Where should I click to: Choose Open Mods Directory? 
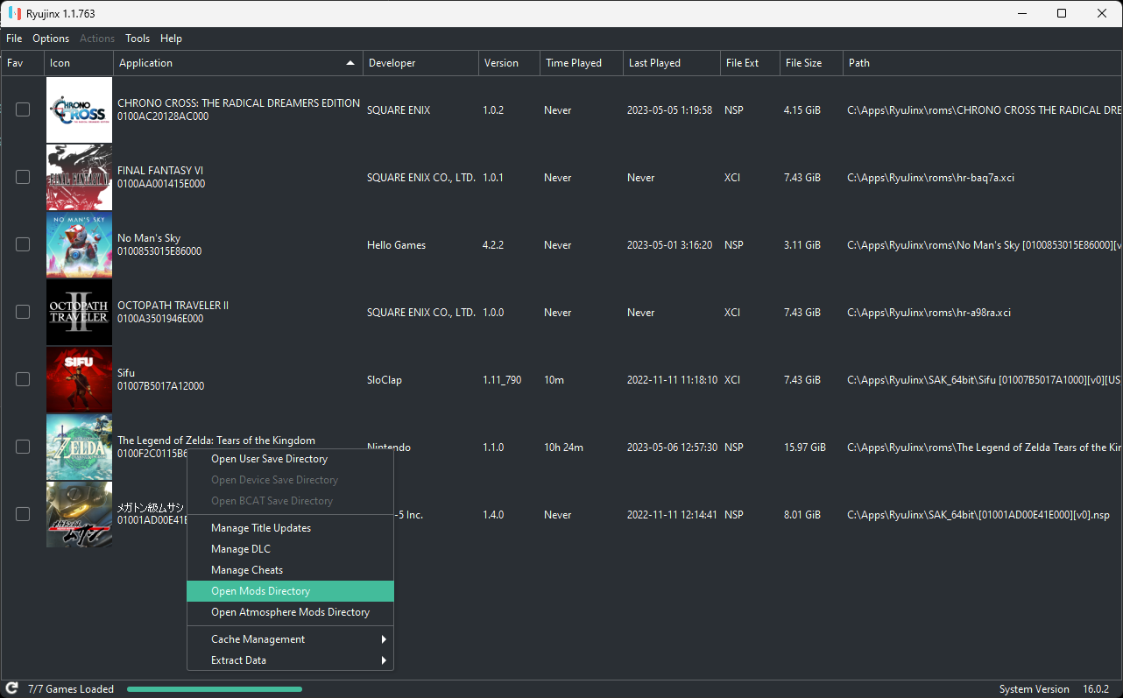[x=291, y=591]
